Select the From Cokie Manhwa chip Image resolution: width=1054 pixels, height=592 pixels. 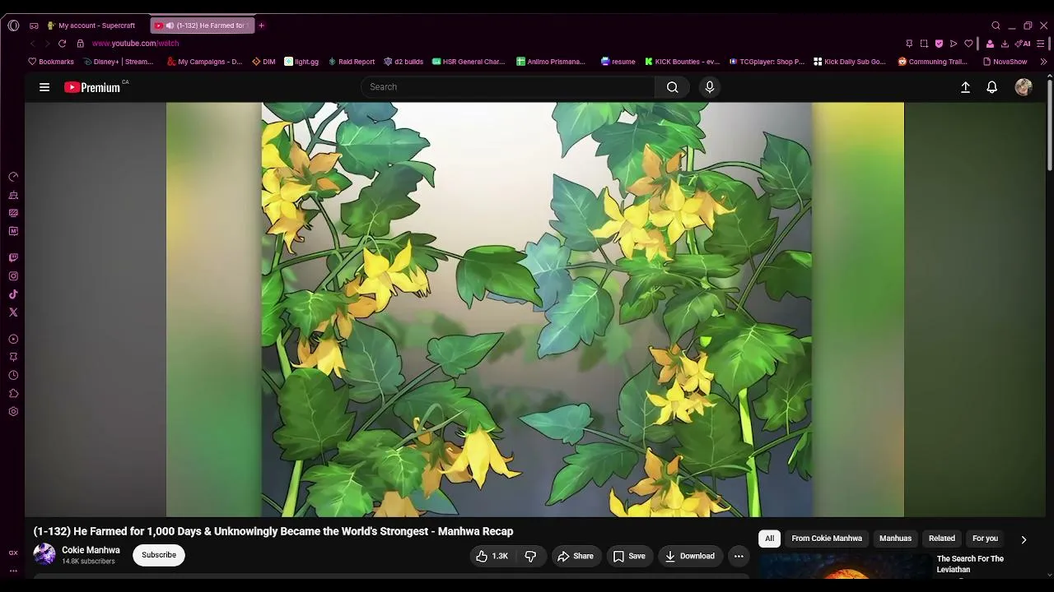coord(827,539)
